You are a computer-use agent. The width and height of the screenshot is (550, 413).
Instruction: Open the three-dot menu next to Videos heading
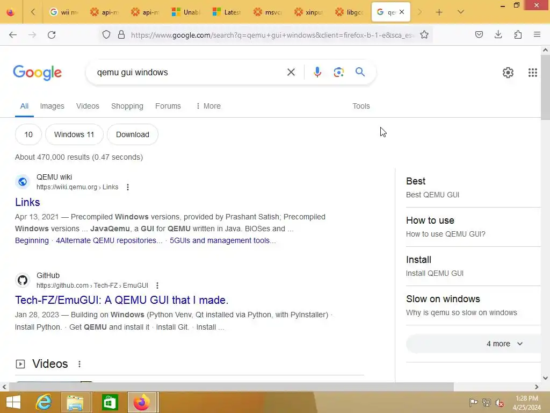79,364
